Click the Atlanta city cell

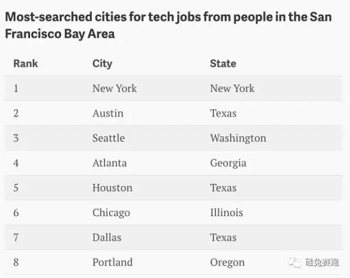(109, 163)
